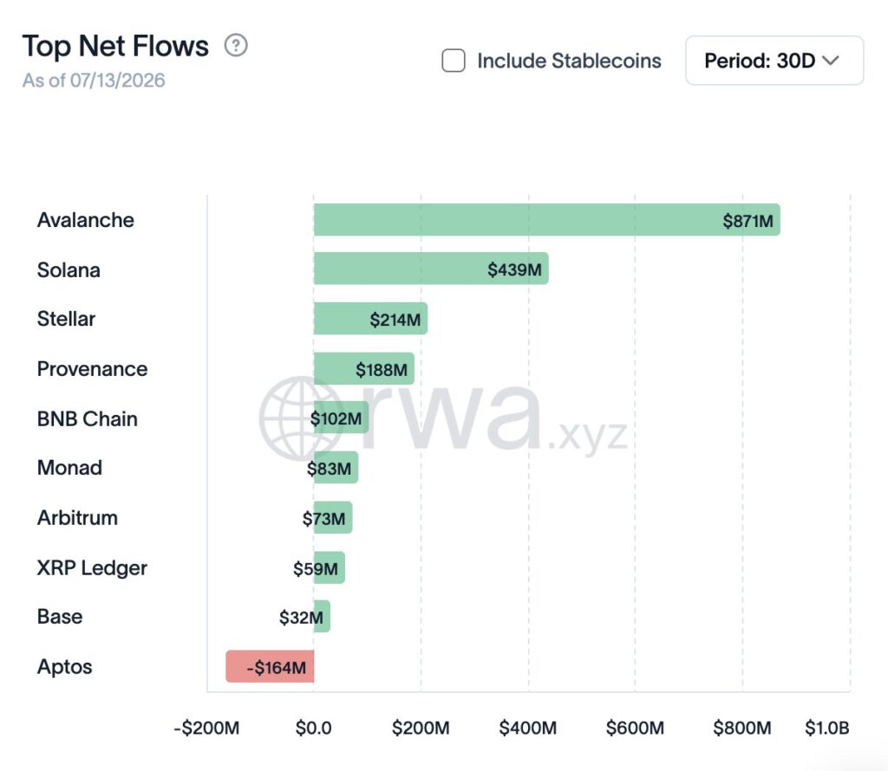This screenshot has width=888, height=771.
Task: Enable the Include Stablecoins checkbox
Action: tap(453, 61)
